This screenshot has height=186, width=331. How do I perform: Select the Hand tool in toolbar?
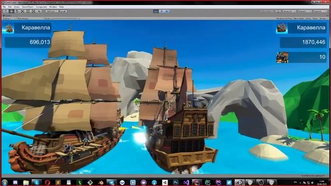[x=6, y=11]
